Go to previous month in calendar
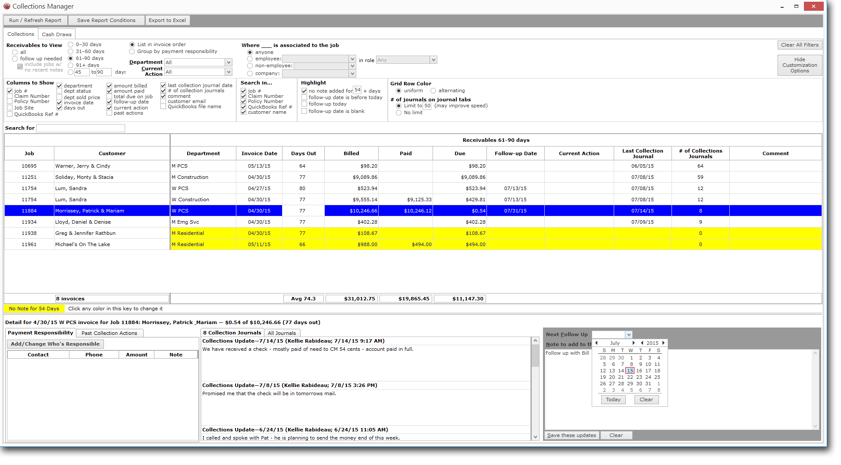 click(596, 343)
